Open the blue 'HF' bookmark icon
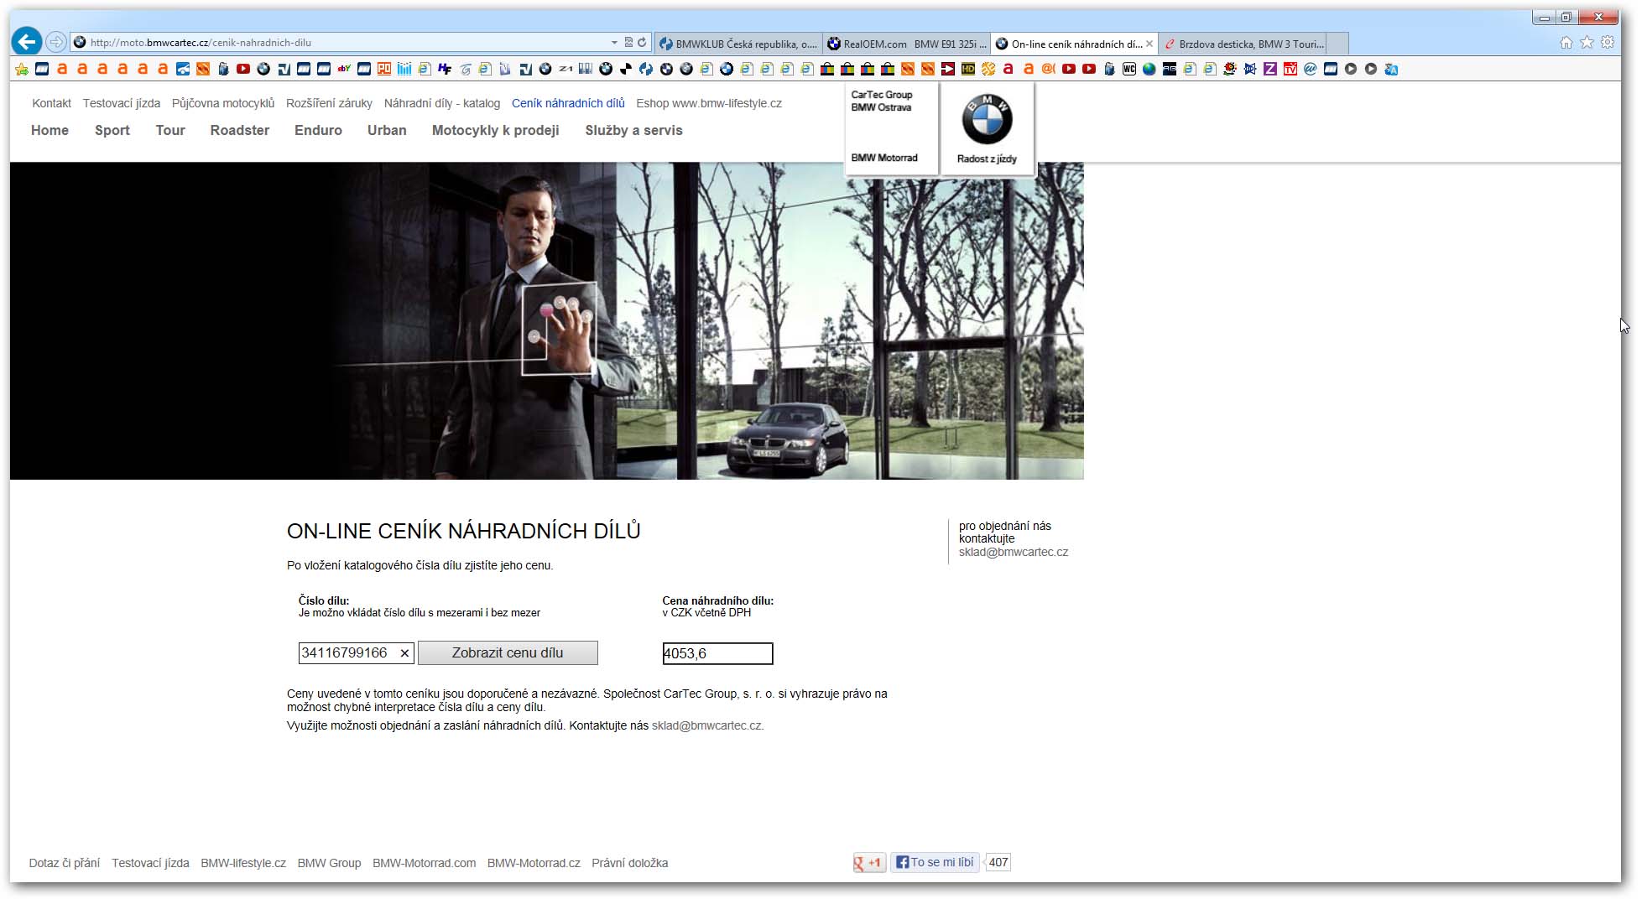 [x=445, y=69]
